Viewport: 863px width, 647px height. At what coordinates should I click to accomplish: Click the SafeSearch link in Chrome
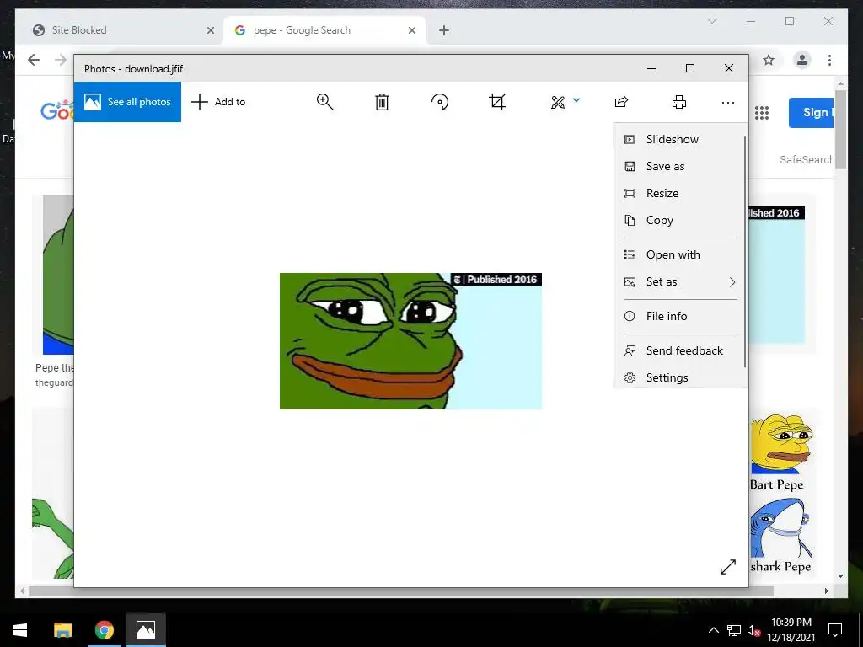click(807, 159)
